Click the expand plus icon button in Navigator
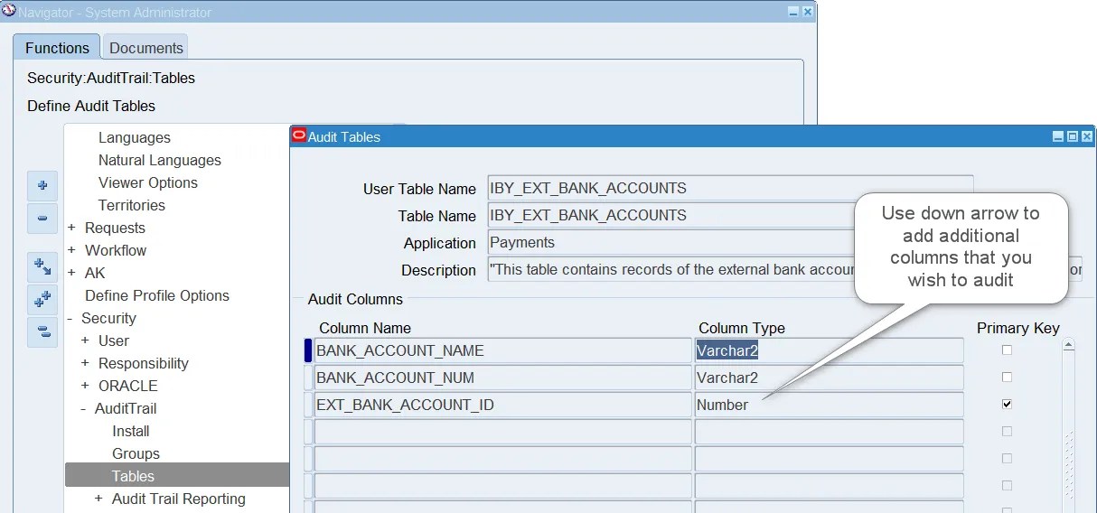Viewport: 1097px width, 513px height. 42,186
